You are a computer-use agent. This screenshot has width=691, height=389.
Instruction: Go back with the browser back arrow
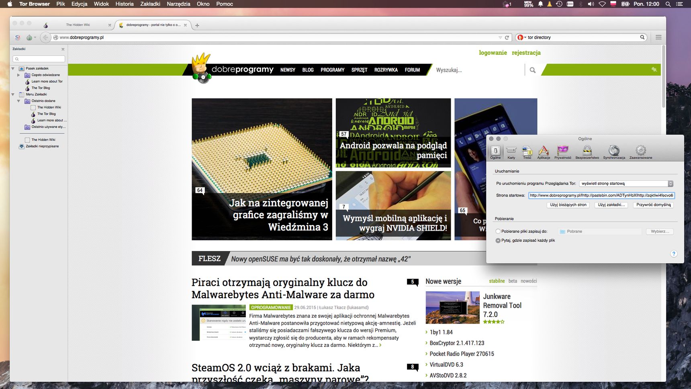45,37
